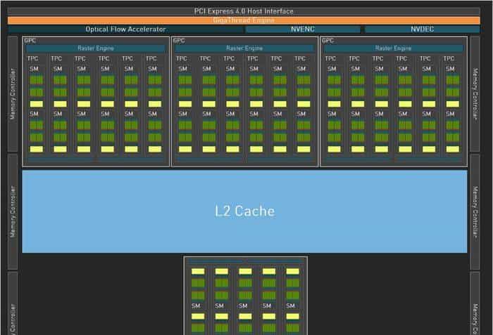The width and height of the screenshot is (493, 335).
Task: Click Raster Engine bar in the rightmost GPC
Action: pyautogui.click(x=394, y=48)
